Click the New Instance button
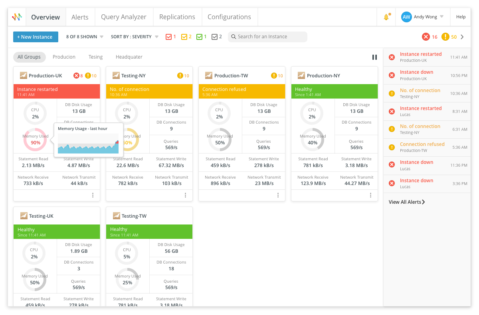479x315 pixels. [36, 37]
